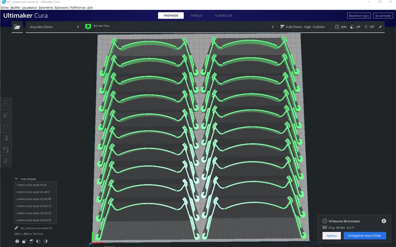Click the Ultimaker Cura logo
This screenshot has width=396, height=247.
click(x=25, y=16)
